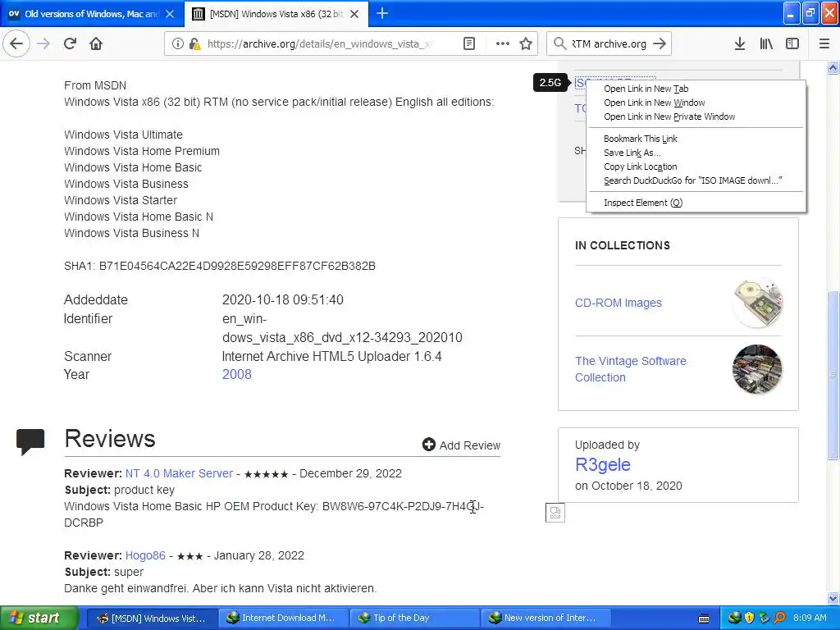Click the Reviews speech bubble icon

coord(30,442)
